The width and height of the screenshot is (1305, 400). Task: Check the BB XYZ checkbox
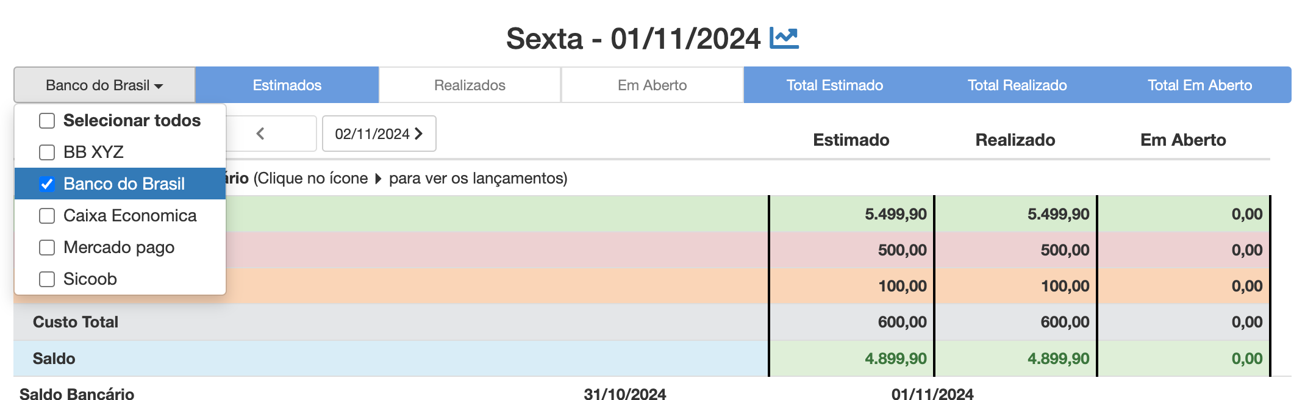coord(47,152)
